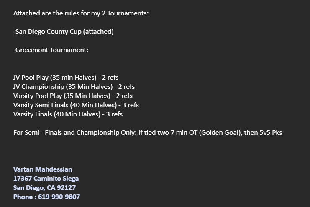310x207 pixels.
Task: Click the address line 17367 Caminito Siega
Action: tap(46, 179)
